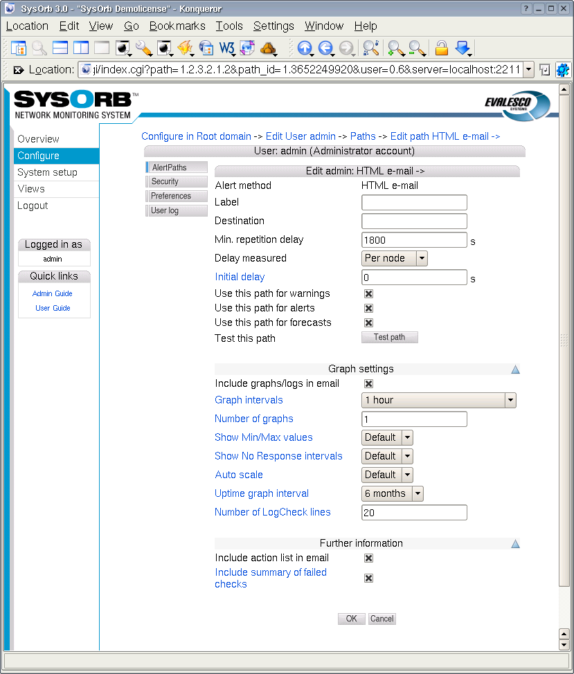Image resolution: width=574 pixels, height=674 pixels.
Task: Open the Delay measured Per node dropdown
Action: click(x=394, y=258)
